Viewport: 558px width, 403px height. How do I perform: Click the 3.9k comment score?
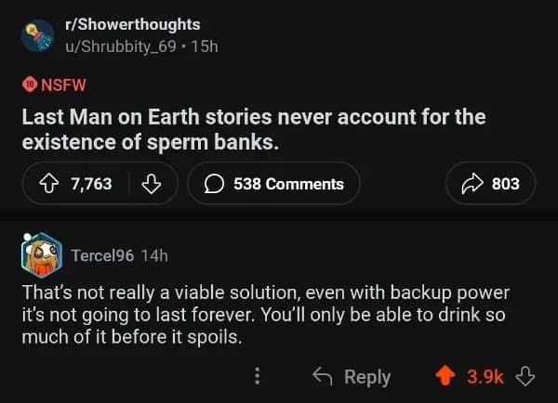(485, 376)
